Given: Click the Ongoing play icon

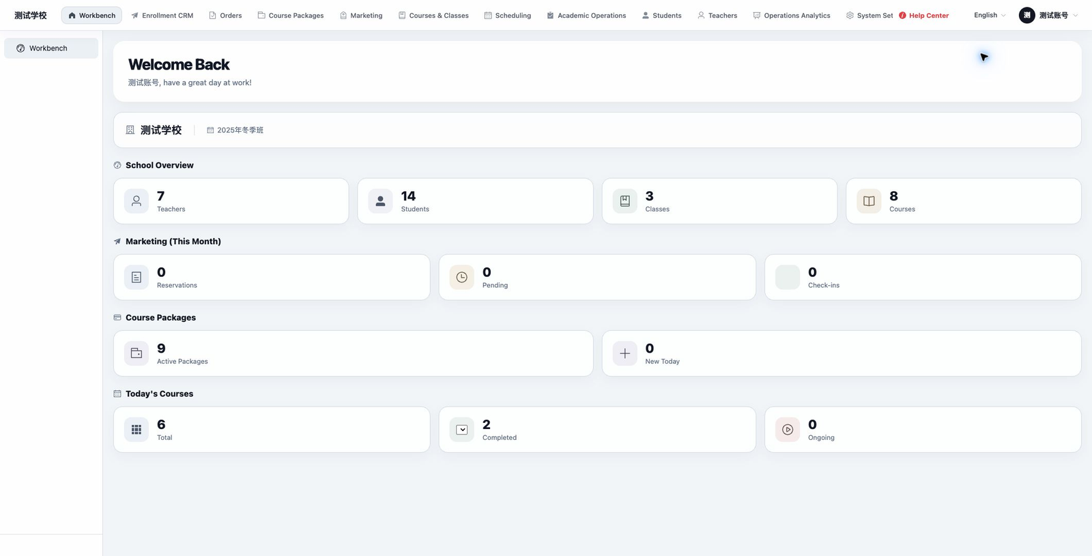Looking at the screenshot, I should (787, 429).
